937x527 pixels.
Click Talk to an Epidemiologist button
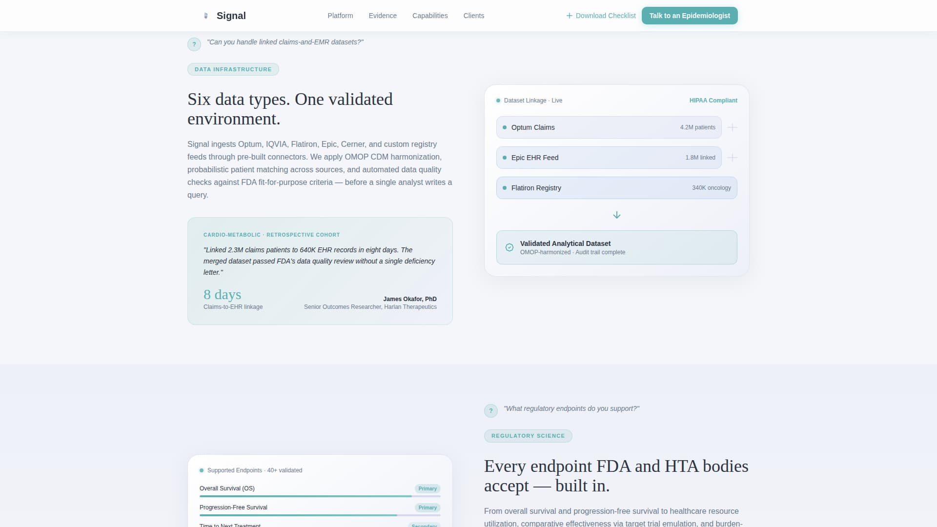(690, 16)
